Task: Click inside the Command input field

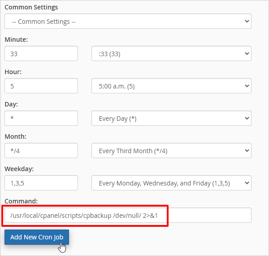Action: point(128,215)
